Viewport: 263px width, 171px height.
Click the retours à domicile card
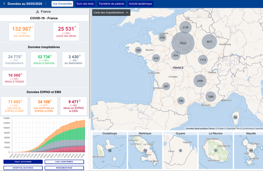[x=44, y=60]
